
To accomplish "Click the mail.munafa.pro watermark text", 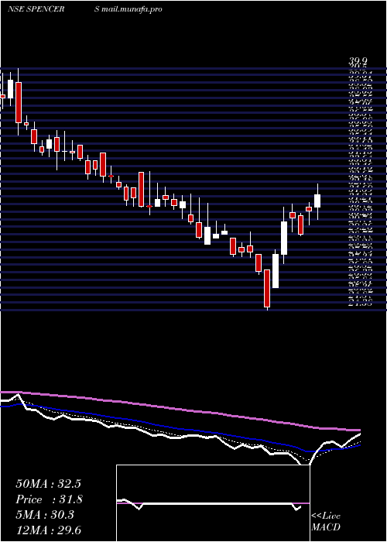I will pyautogui.click(x=132, y=9).
